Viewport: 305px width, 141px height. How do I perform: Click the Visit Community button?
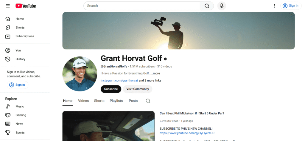(138, 89)
